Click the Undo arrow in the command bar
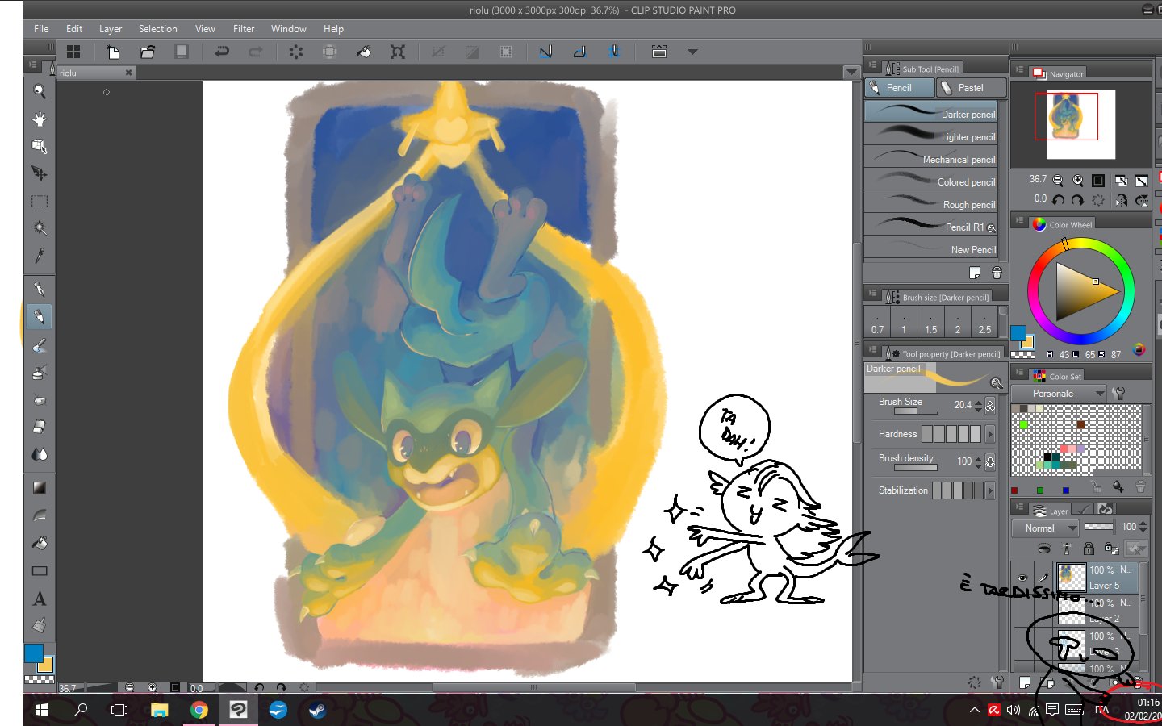This screenshot has height=726, width=1162. tap(221, 52)
